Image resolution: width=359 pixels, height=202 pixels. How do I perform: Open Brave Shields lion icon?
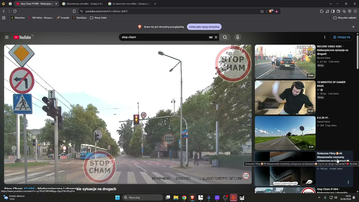[270, 11]
